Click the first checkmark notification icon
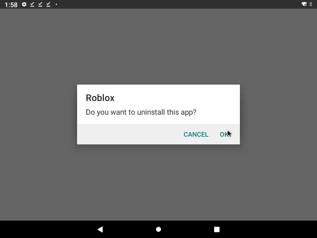Screen dimensions: 317x238 (32, 4)
